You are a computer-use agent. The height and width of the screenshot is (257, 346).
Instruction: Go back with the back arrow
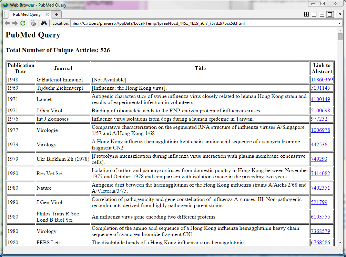tap(7, 23)
